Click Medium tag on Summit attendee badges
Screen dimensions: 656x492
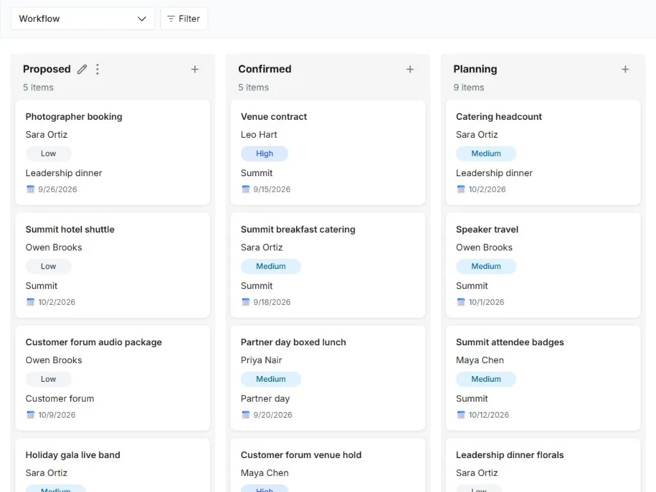(486, 379)
